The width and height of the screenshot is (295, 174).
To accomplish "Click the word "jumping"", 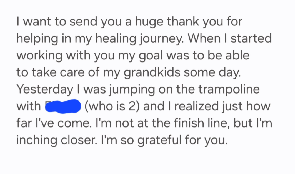I will click(132, 89).
